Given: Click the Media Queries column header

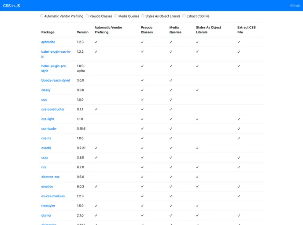Looking at the screenshot, I should 175,30.
